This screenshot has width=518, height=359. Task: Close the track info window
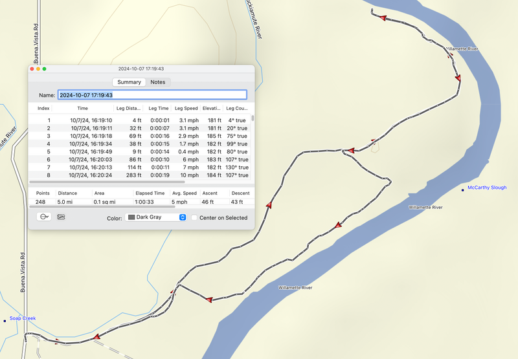tap(32, 69)
